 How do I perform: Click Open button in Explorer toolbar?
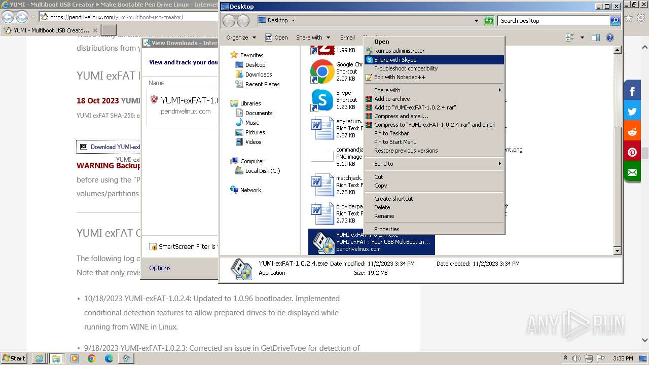tap(276, 38)
